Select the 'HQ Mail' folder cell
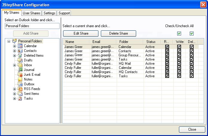Image resolution: width=208 pixels, height=136 pixels. 125,64
